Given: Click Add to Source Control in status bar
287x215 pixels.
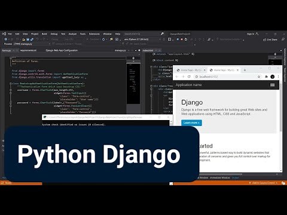Looking at the screenshot, I should point(264,183).
